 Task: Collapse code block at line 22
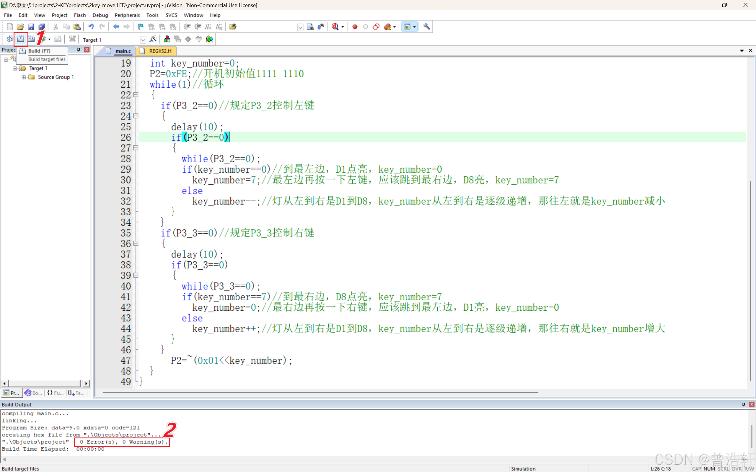[x=136, y=95]
